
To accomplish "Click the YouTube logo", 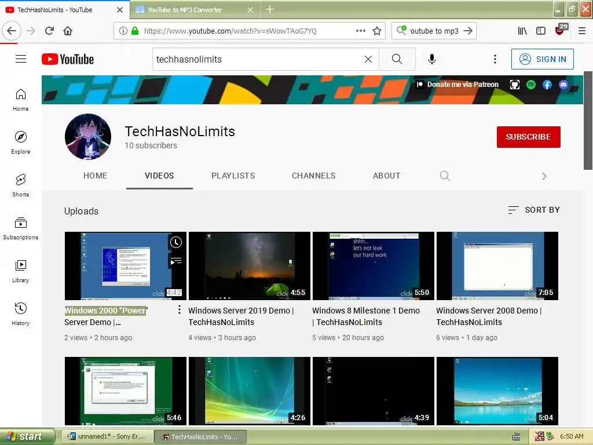I will click(68, 59).
